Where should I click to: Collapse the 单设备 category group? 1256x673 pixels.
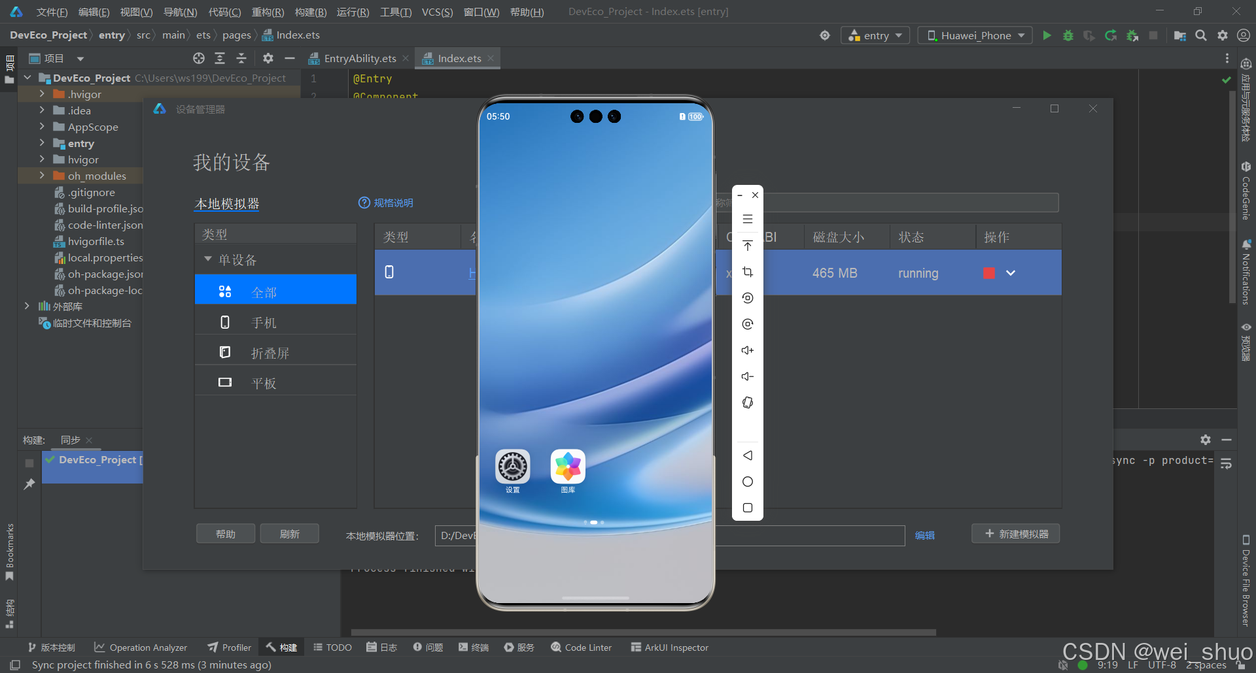click(208, 259)
